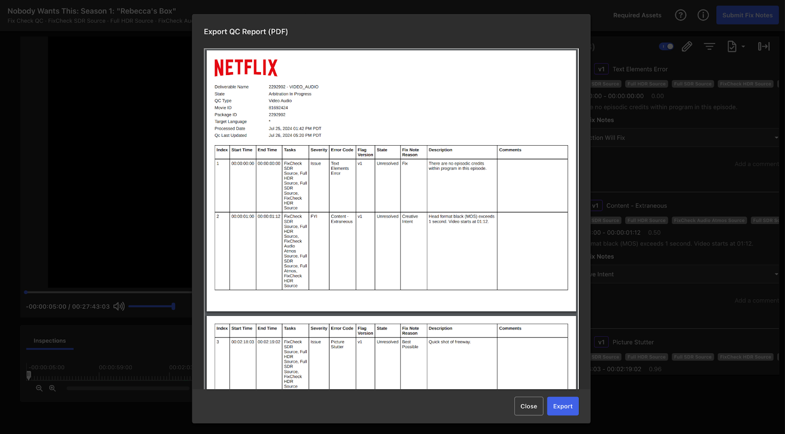785x434 pixels.
Task: Click Movie ID value 81692424
Action: point(278,107)
